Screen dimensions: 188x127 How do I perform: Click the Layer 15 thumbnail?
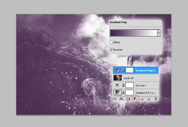117,78
